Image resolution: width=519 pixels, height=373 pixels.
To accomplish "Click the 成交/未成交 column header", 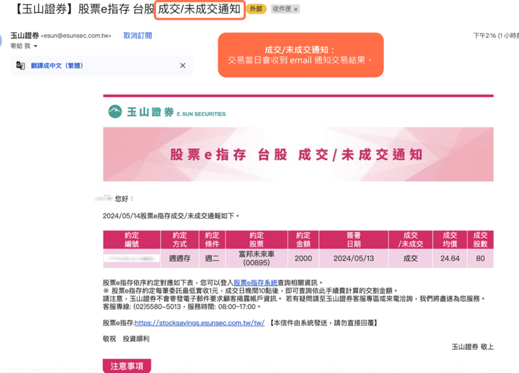I will tap(411, 239).
